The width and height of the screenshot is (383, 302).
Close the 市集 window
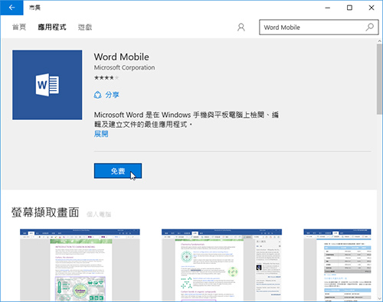pyautogui.click(x=372, y=8)
